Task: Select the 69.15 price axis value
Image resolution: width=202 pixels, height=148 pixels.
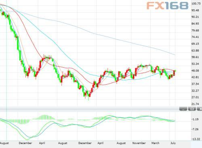Action: click(195, 44)
